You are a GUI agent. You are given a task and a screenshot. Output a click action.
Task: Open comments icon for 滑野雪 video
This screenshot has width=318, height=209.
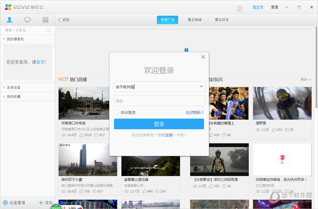tap(287, 130)
